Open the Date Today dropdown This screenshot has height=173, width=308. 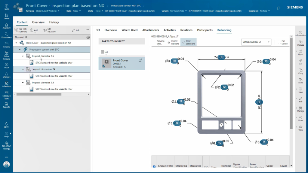pos(77,11)
